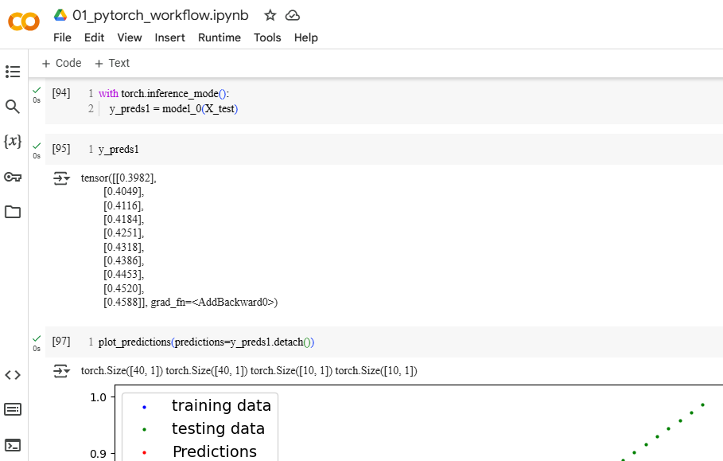This screenshot has height=461, width=723.
Task: Open the Tools menu
Action: [x=267, y=37]
